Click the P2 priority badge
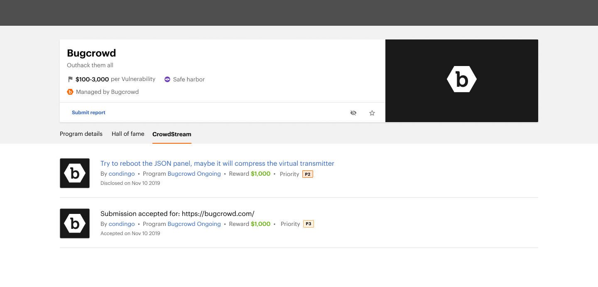This screenshot has width=598, height=287. 308,174
